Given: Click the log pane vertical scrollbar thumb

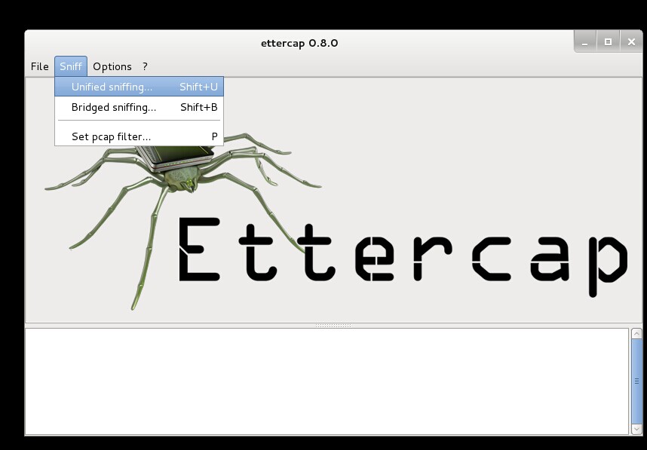Looking at the screenshot, I should point(636,381).
